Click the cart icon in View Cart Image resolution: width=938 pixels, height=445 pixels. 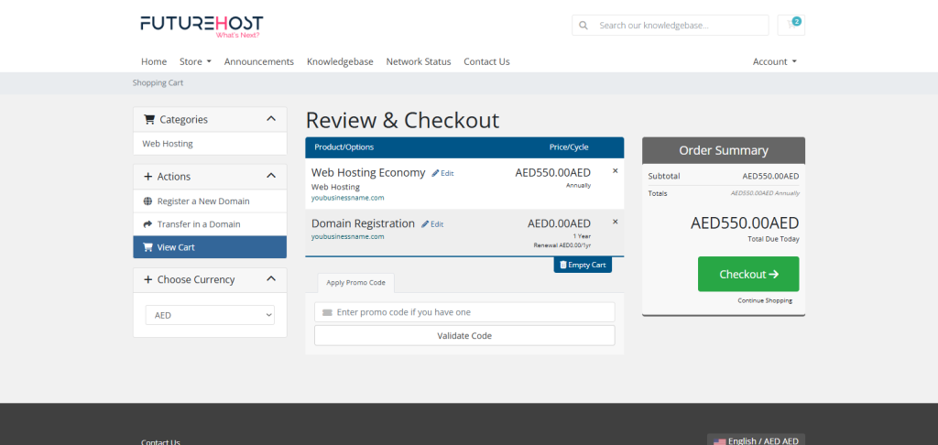click(x=147, y=247)
